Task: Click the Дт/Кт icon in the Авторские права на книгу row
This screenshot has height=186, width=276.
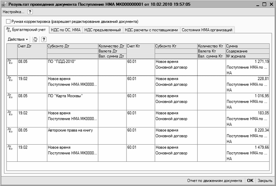Action: 10,130
